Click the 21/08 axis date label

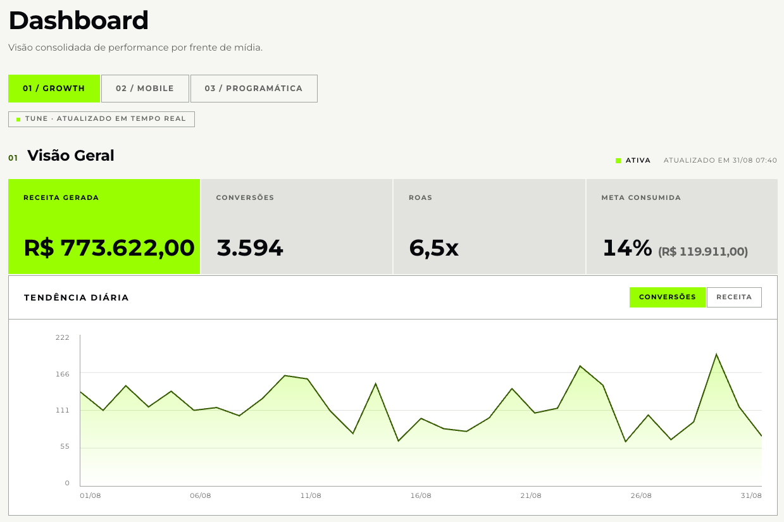tap(531, 495)
